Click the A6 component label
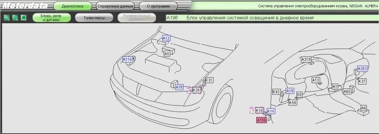379x134 pixels. [364, 108]
